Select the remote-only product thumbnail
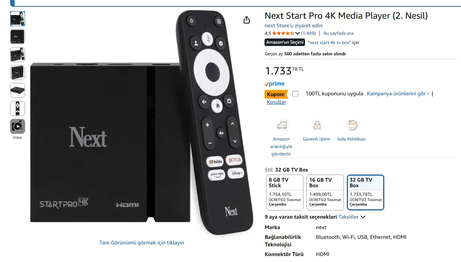Viewport: 461px width, 262px height. tap(18, 108)
